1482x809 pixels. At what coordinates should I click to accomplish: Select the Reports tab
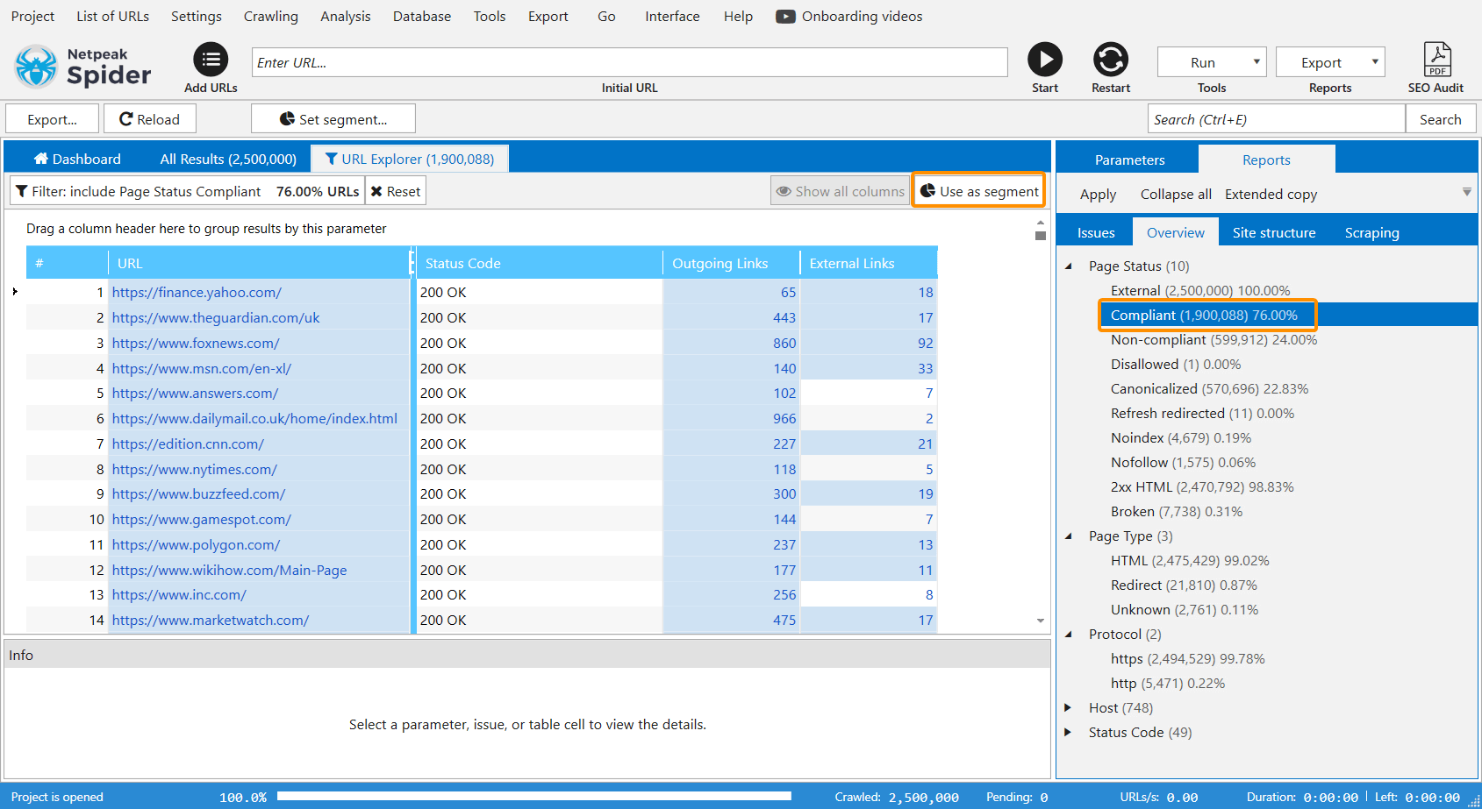pos(1266,160)
